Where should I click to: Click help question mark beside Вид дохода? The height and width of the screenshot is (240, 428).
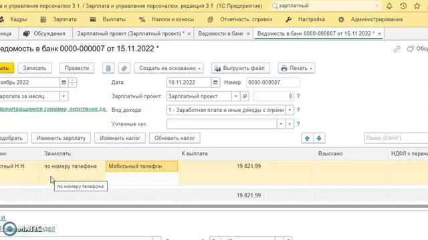(298, 110)
